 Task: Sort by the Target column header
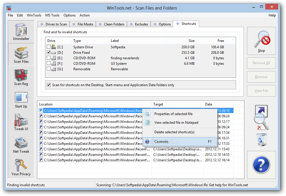[177, 104]
